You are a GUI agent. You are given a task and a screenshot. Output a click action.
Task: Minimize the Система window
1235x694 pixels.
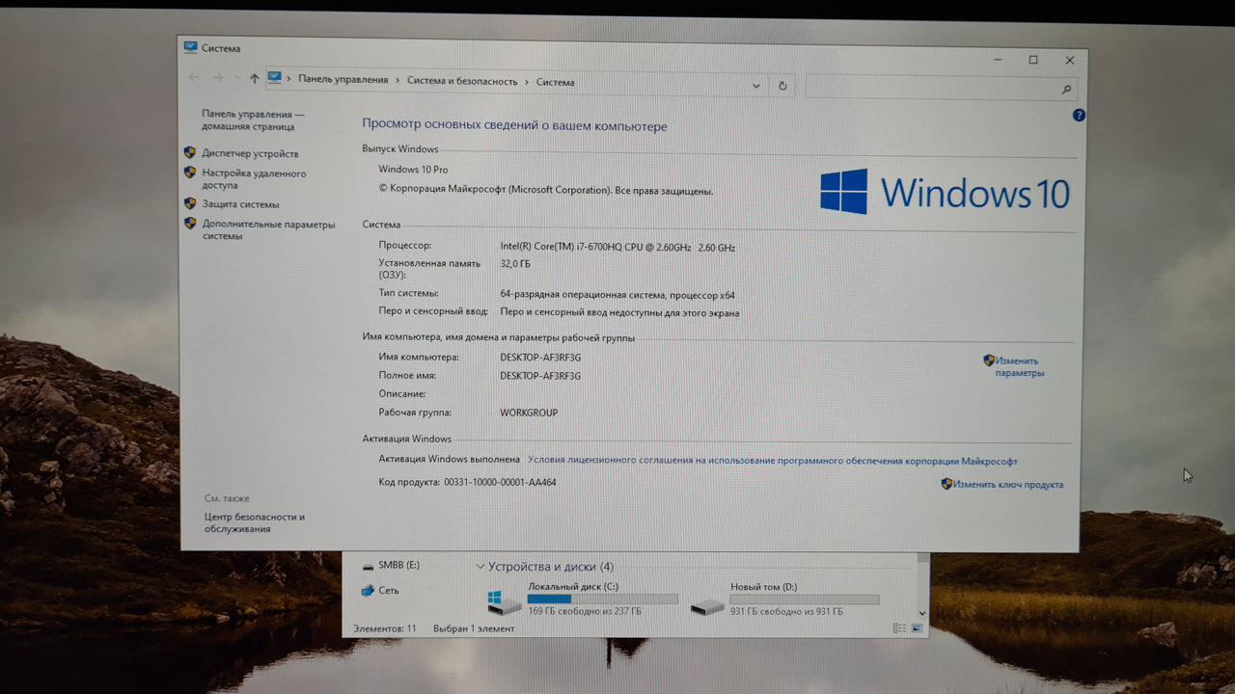coord(998,59)
